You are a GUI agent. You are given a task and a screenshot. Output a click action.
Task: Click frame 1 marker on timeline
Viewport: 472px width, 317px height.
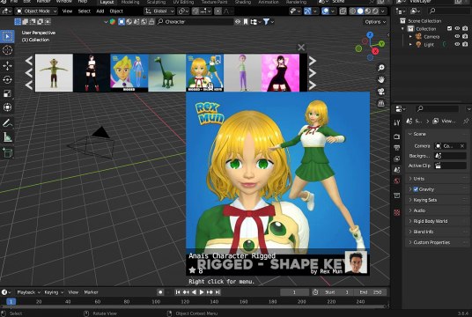(11, 301)
